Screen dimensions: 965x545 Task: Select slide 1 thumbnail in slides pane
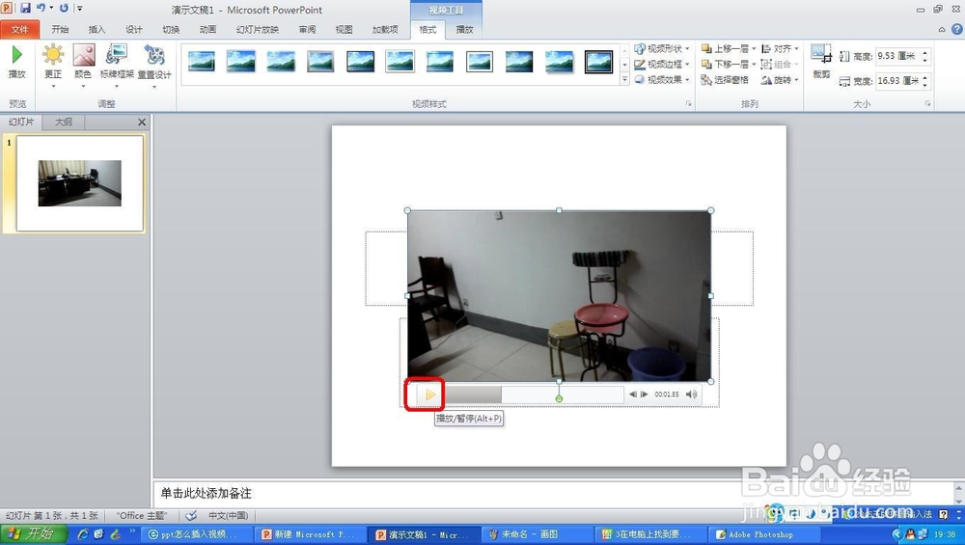[x=80, y=183]
